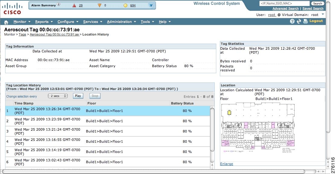Click the page horizontal scrollbar
The width and height of the screenshot is (336, 174).
[x=153, y=171]
